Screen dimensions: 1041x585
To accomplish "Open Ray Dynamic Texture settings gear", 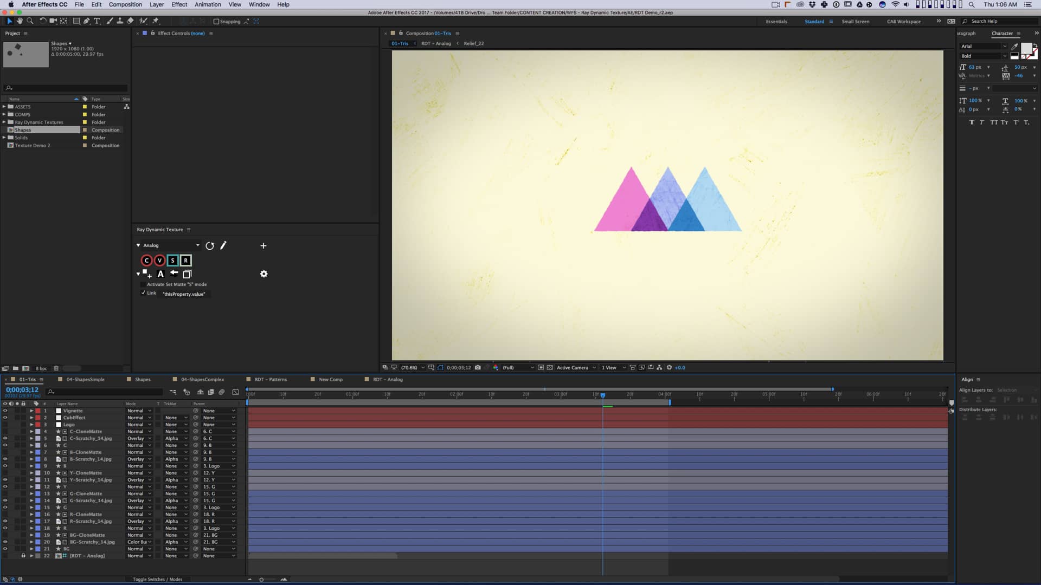I will click(x=264, y=274).
